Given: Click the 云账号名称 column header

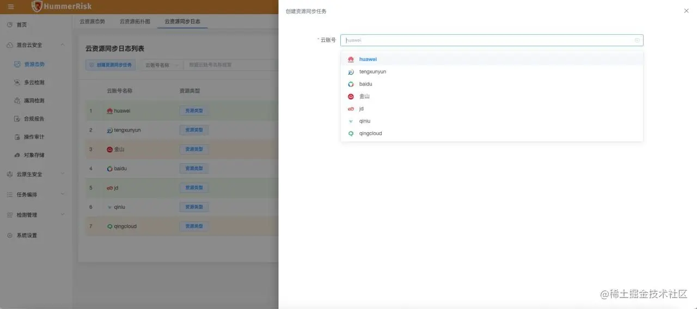Looking at the screenshot, I should pyautogui.click(x=120, y=91).
